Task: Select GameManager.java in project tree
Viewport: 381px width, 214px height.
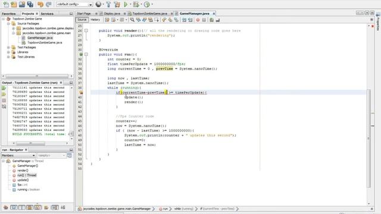Action: tap(40, 38)
